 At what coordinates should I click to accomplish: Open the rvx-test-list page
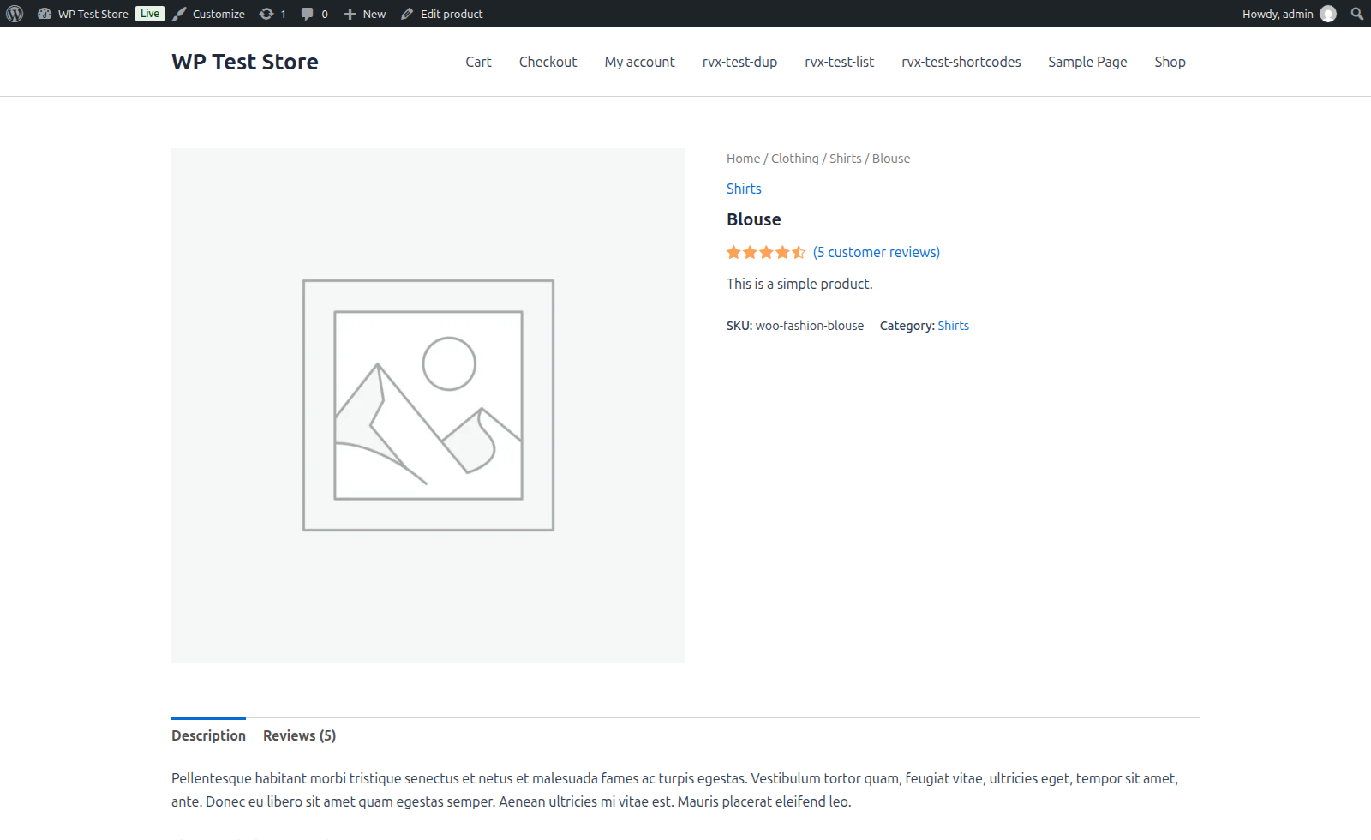(x=839, y=62)
